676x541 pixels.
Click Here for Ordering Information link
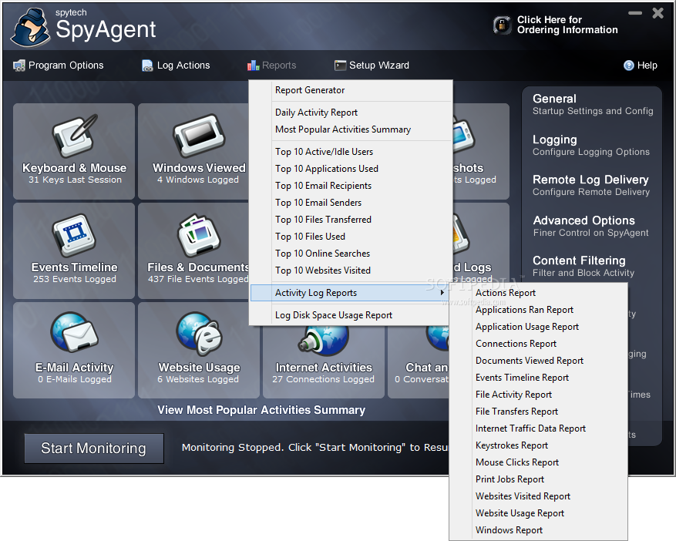(567, 25)
